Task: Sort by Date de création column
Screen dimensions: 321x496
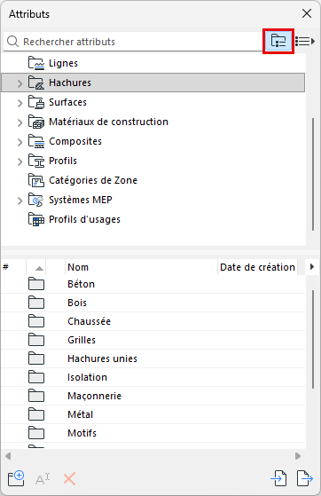Action: coord(257,267)
